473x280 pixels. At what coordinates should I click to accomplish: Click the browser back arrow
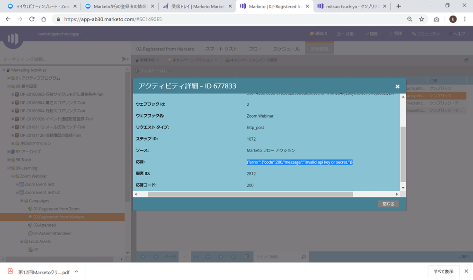(8, 19)
